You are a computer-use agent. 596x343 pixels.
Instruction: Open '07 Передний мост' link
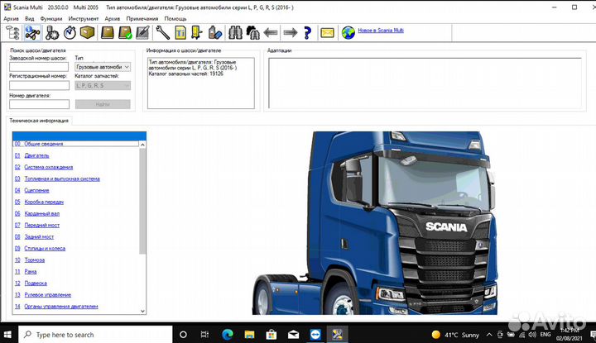pyautogui.click(x=37, y=225)
